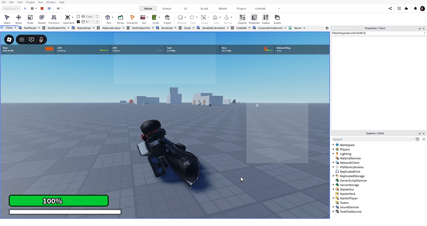Screen dimensions: 427x226
Task: Switch to the Model ribbon tab
Action: [223, 8]
